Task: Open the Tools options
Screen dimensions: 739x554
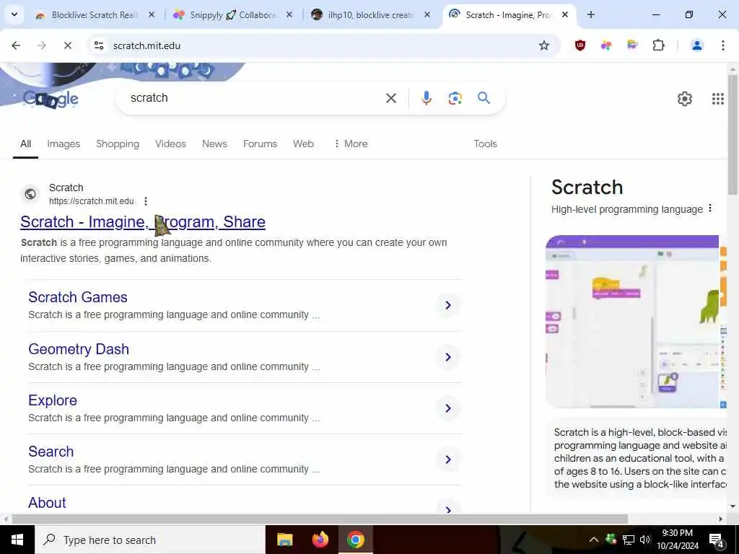Action: coord(485,144)
